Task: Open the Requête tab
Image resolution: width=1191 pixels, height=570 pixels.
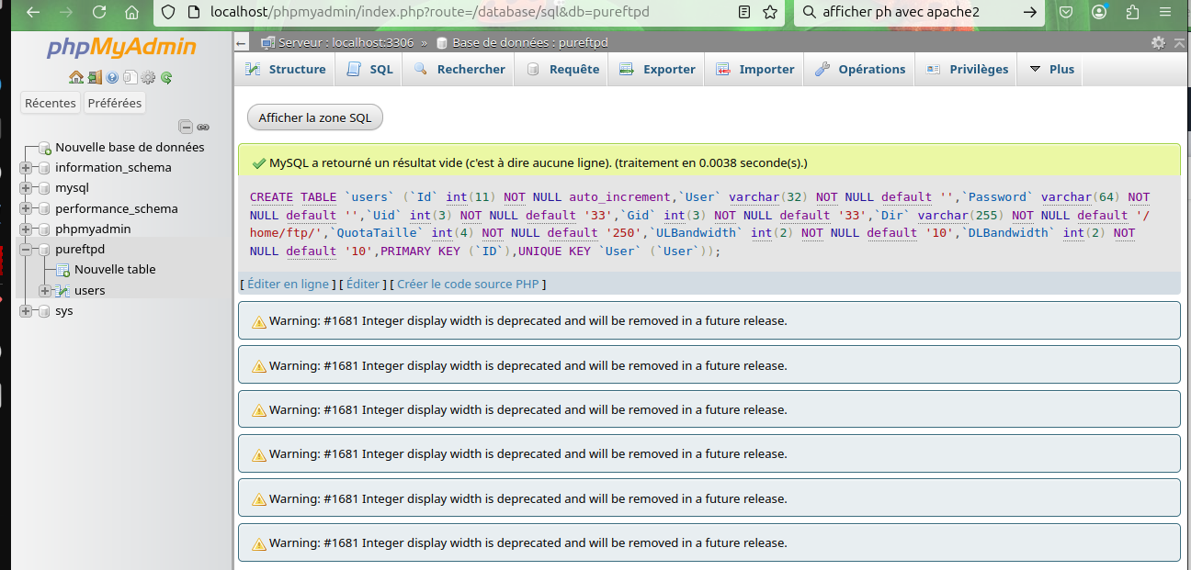Action: click(x=562, y=70)
